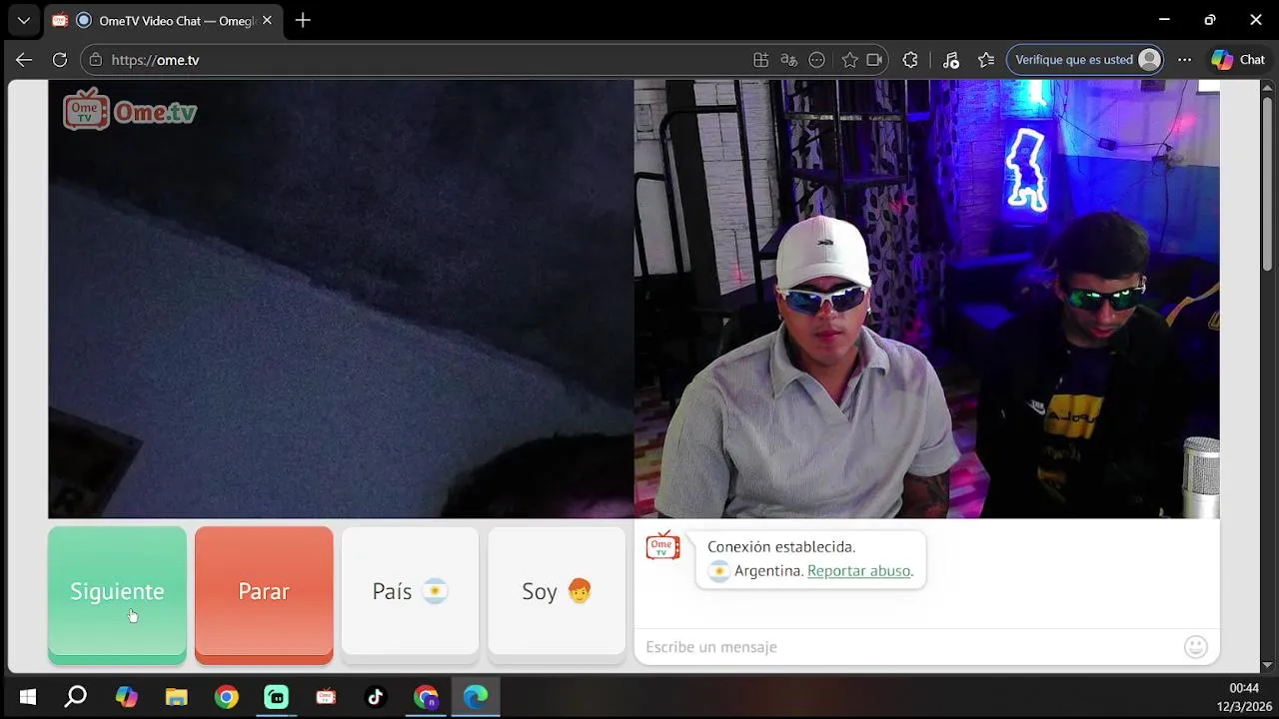
Task: Open File Explorer from taskbar
Action: point(176,697)
